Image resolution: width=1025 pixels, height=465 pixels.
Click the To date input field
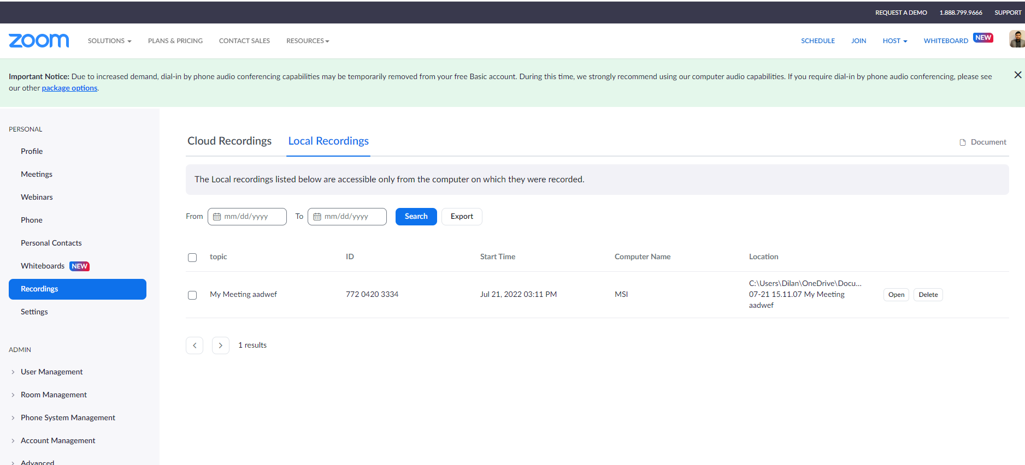tap(347, 217)
